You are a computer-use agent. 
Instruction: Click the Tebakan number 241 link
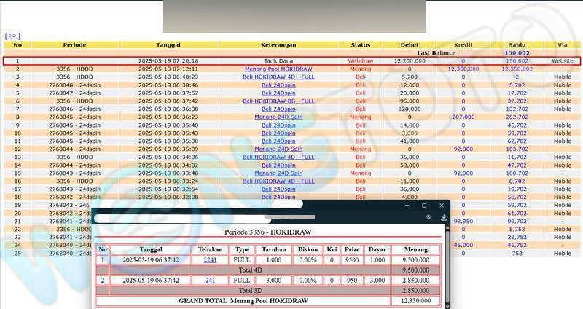(x=210, y=280)
